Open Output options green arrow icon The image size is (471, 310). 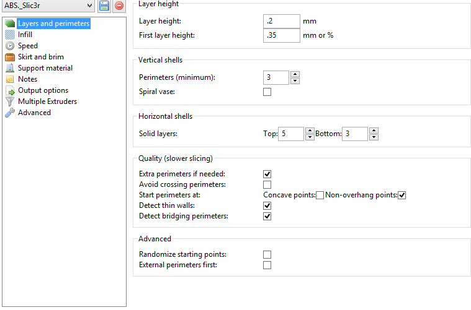click(x=10, y=90)
